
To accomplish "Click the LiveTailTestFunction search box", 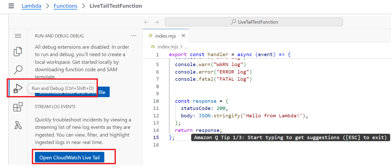I will (254, 22).
